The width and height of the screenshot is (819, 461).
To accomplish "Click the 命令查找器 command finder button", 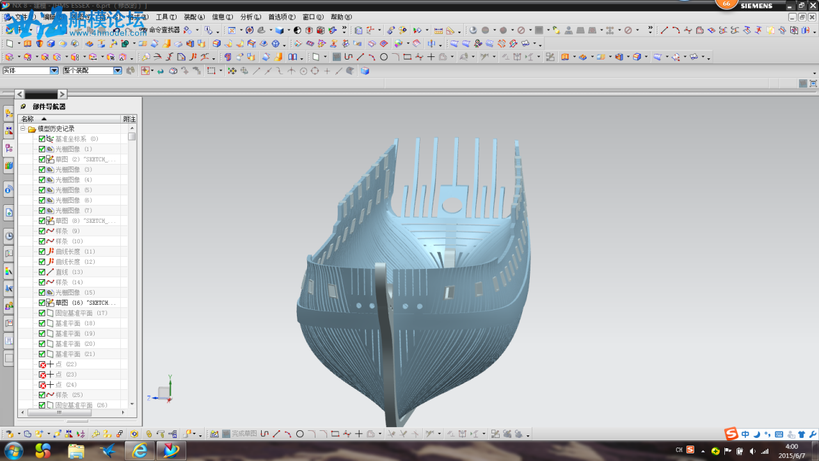I will 160,30.
